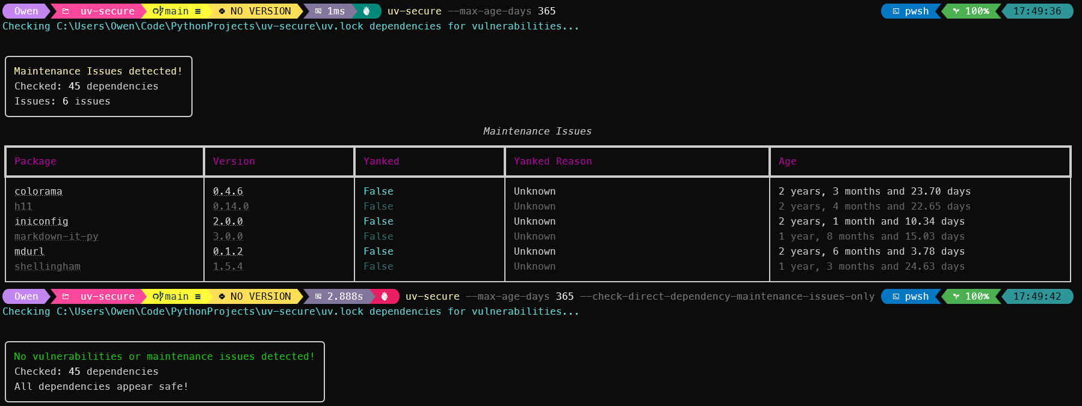This screenshot has height=406, width=1082.
Task: Click age '1 year, 8 months and 15.03 days'
Action: (x=871, y=237)
